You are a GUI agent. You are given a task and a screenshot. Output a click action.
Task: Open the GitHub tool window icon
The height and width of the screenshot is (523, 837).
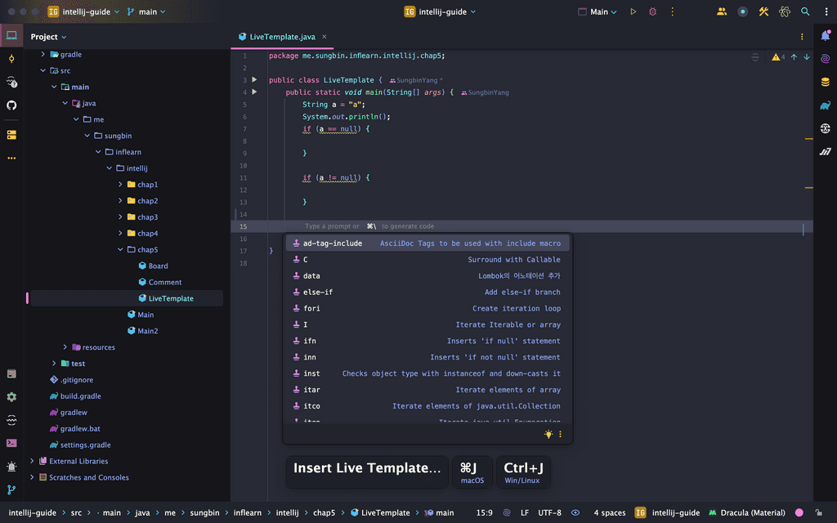click(11, 105)
